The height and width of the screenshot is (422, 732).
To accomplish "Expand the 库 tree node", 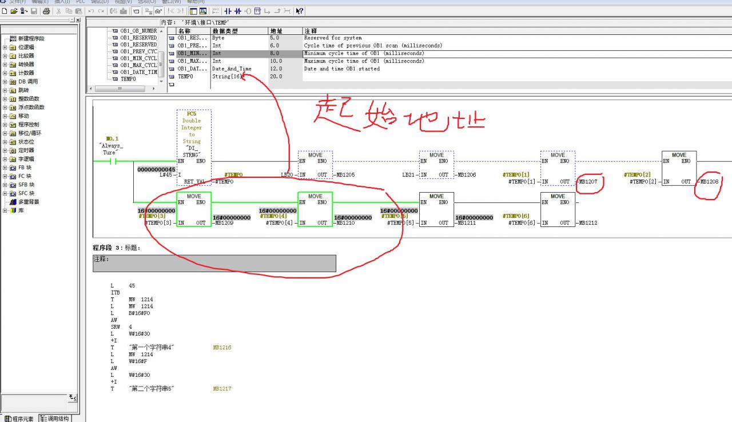I will [5, 210].
